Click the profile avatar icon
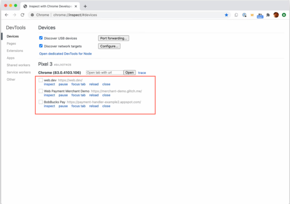The image size is (290, 204). click(277, 15)
